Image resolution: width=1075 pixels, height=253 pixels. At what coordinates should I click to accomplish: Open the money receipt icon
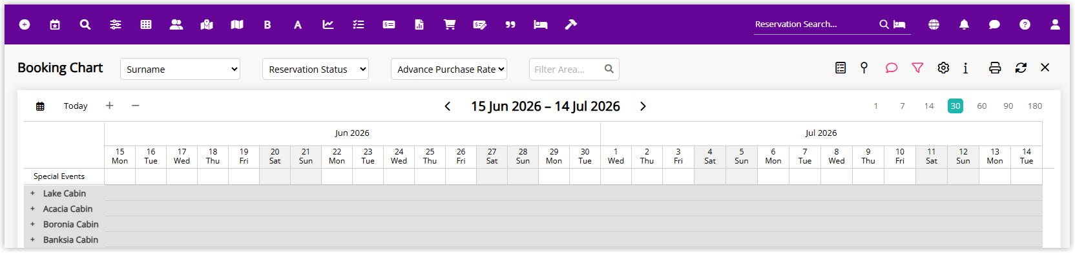389,24
